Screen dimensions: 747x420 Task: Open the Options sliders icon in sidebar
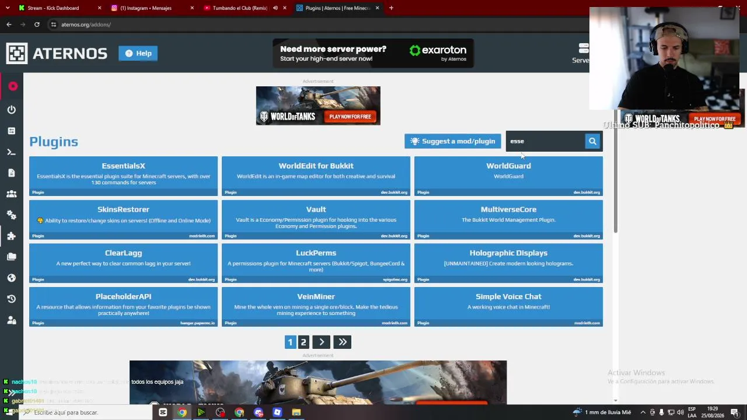tap(12, 131)
